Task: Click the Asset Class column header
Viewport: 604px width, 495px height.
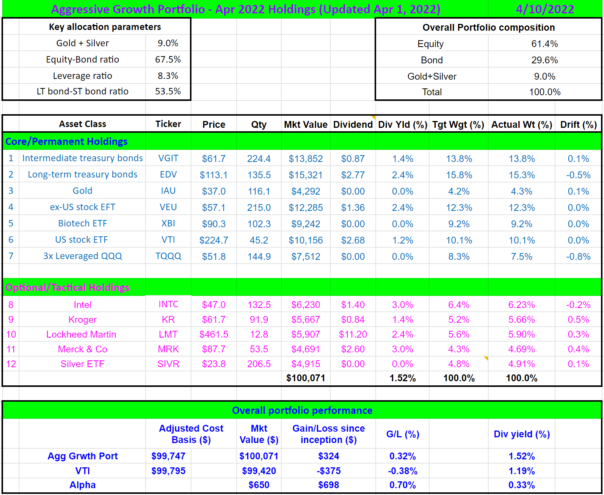Action: click(x=83, y=124)
